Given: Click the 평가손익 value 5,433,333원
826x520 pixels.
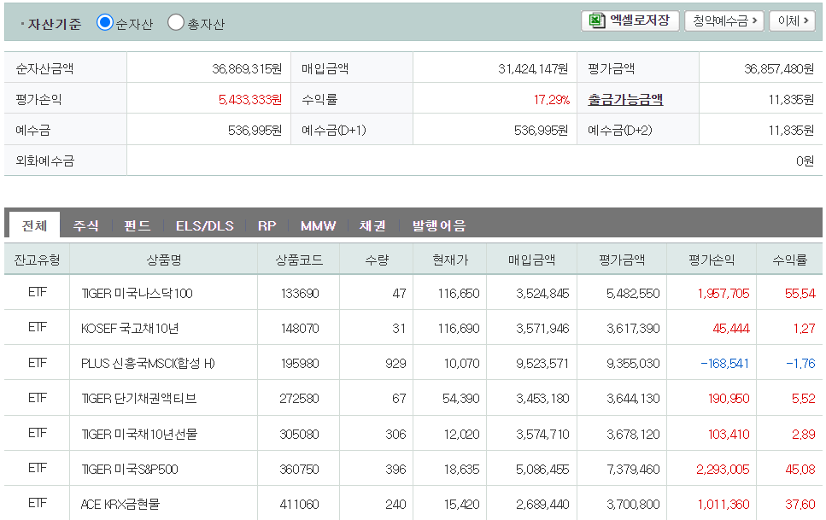Looking at the screenshot, I should tap(250, 99).
